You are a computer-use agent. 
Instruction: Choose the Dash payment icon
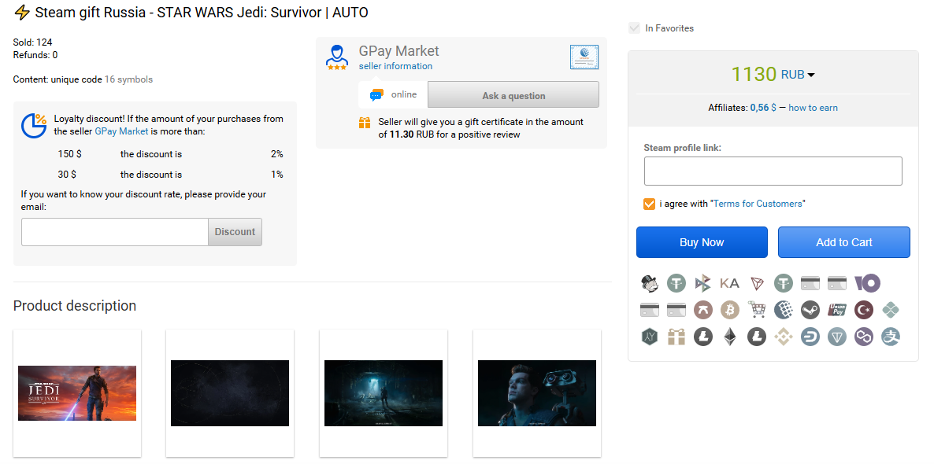coord(810,337)
